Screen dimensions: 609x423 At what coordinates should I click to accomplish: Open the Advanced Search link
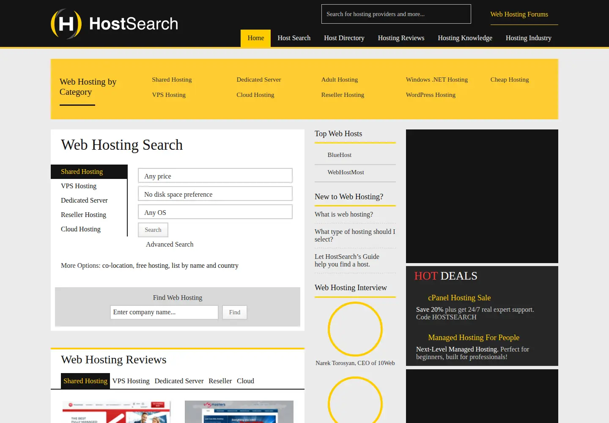170,244
